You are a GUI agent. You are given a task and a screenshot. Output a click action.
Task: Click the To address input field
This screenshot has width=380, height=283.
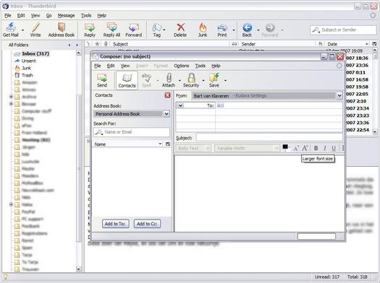pos(279,105)
